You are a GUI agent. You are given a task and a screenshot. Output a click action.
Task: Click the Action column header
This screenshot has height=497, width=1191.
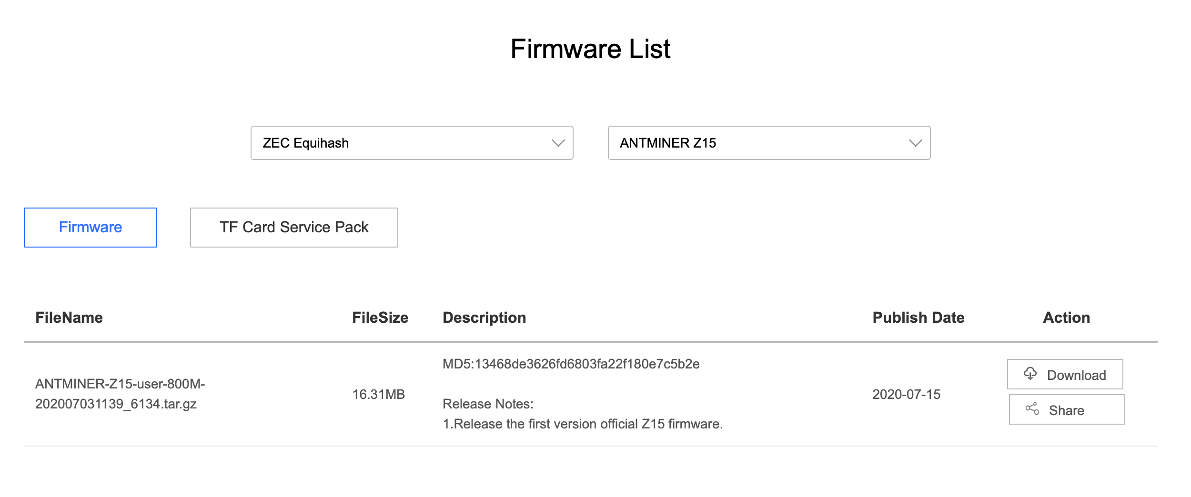coord(1066,318)
